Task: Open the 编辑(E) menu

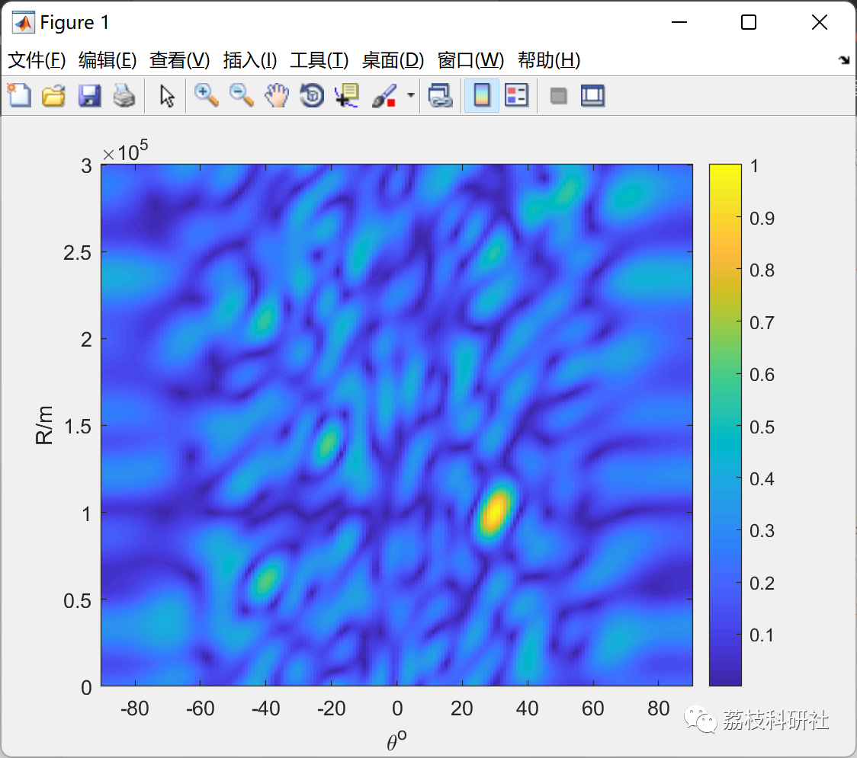Action: 108,60
